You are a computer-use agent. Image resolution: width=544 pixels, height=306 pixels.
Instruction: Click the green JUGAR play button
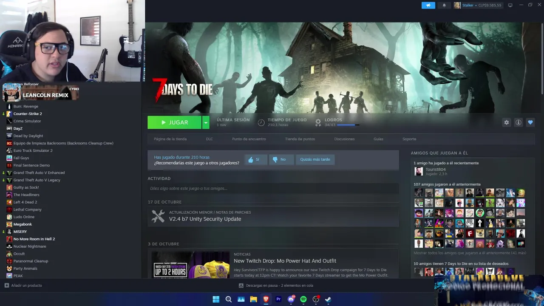coord(174,122)
